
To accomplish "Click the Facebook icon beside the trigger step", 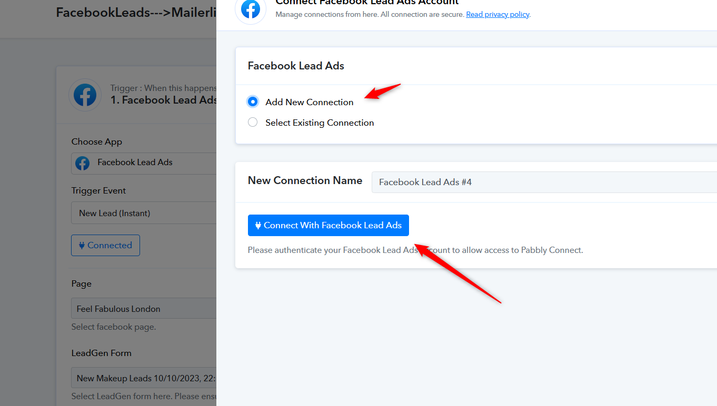I will point(85,95).
